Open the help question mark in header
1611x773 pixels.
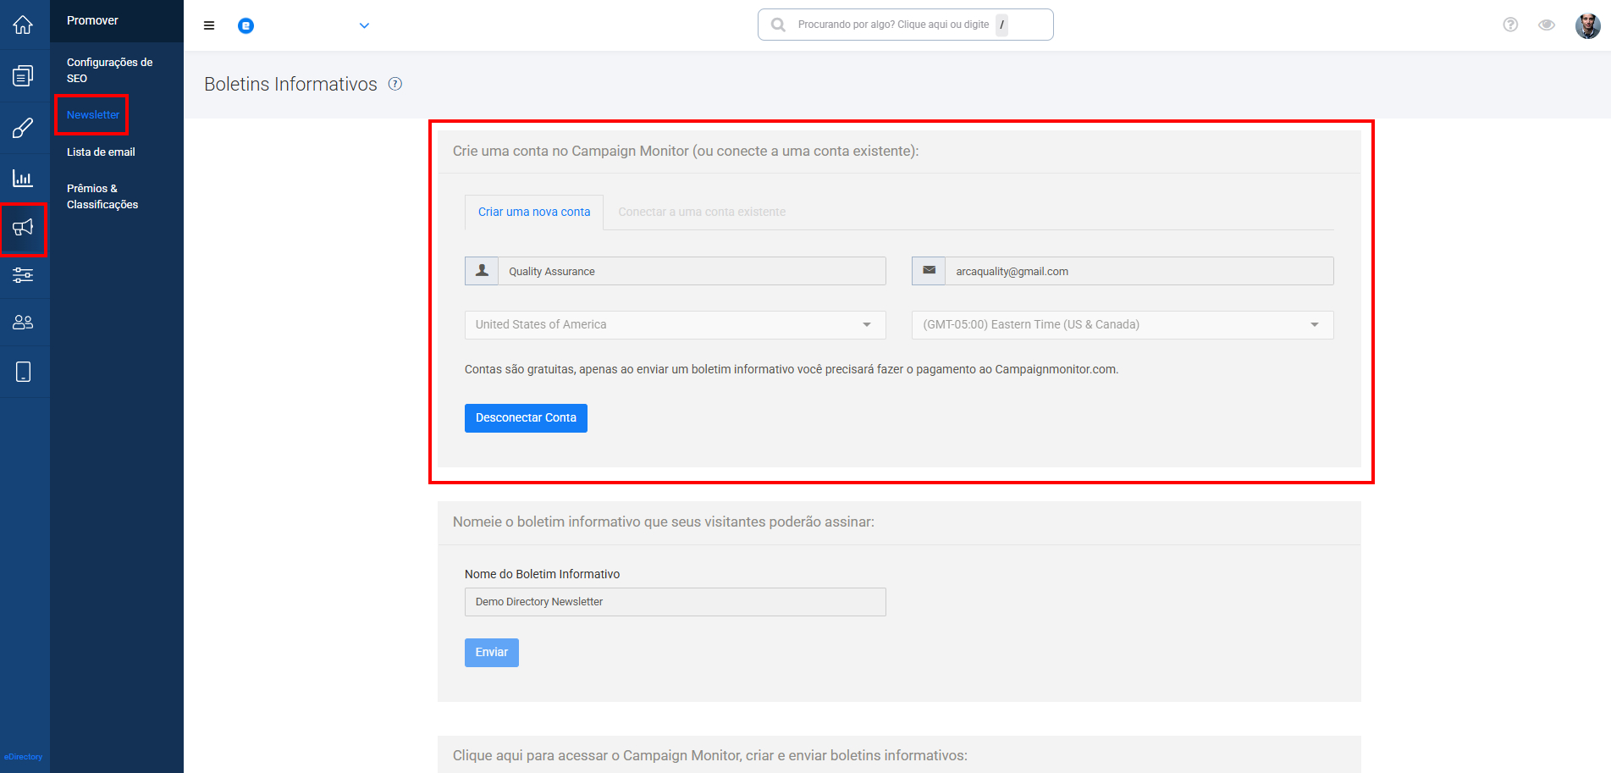[1510, 25]
